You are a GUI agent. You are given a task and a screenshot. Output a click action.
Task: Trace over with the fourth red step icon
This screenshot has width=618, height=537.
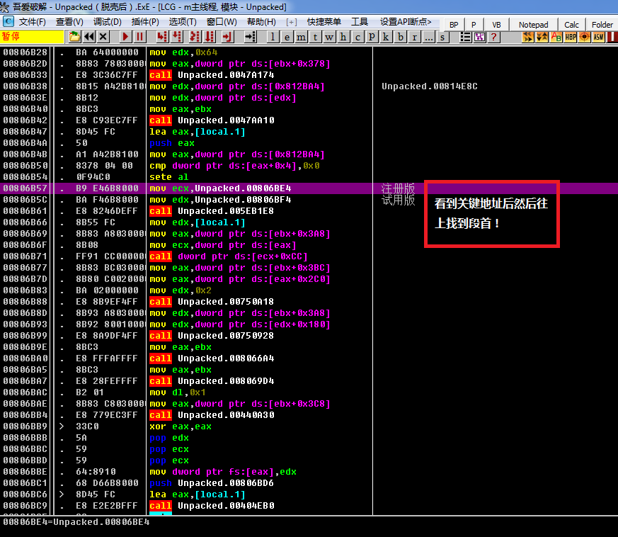(210, 37)
